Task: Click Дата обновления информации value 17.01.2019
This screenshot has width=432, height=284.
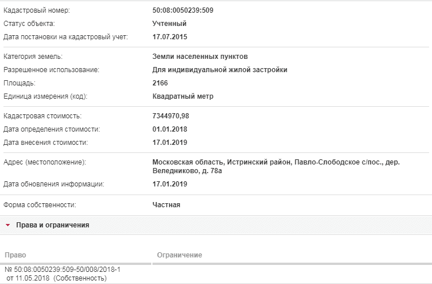Action: (x=170, y=184)
